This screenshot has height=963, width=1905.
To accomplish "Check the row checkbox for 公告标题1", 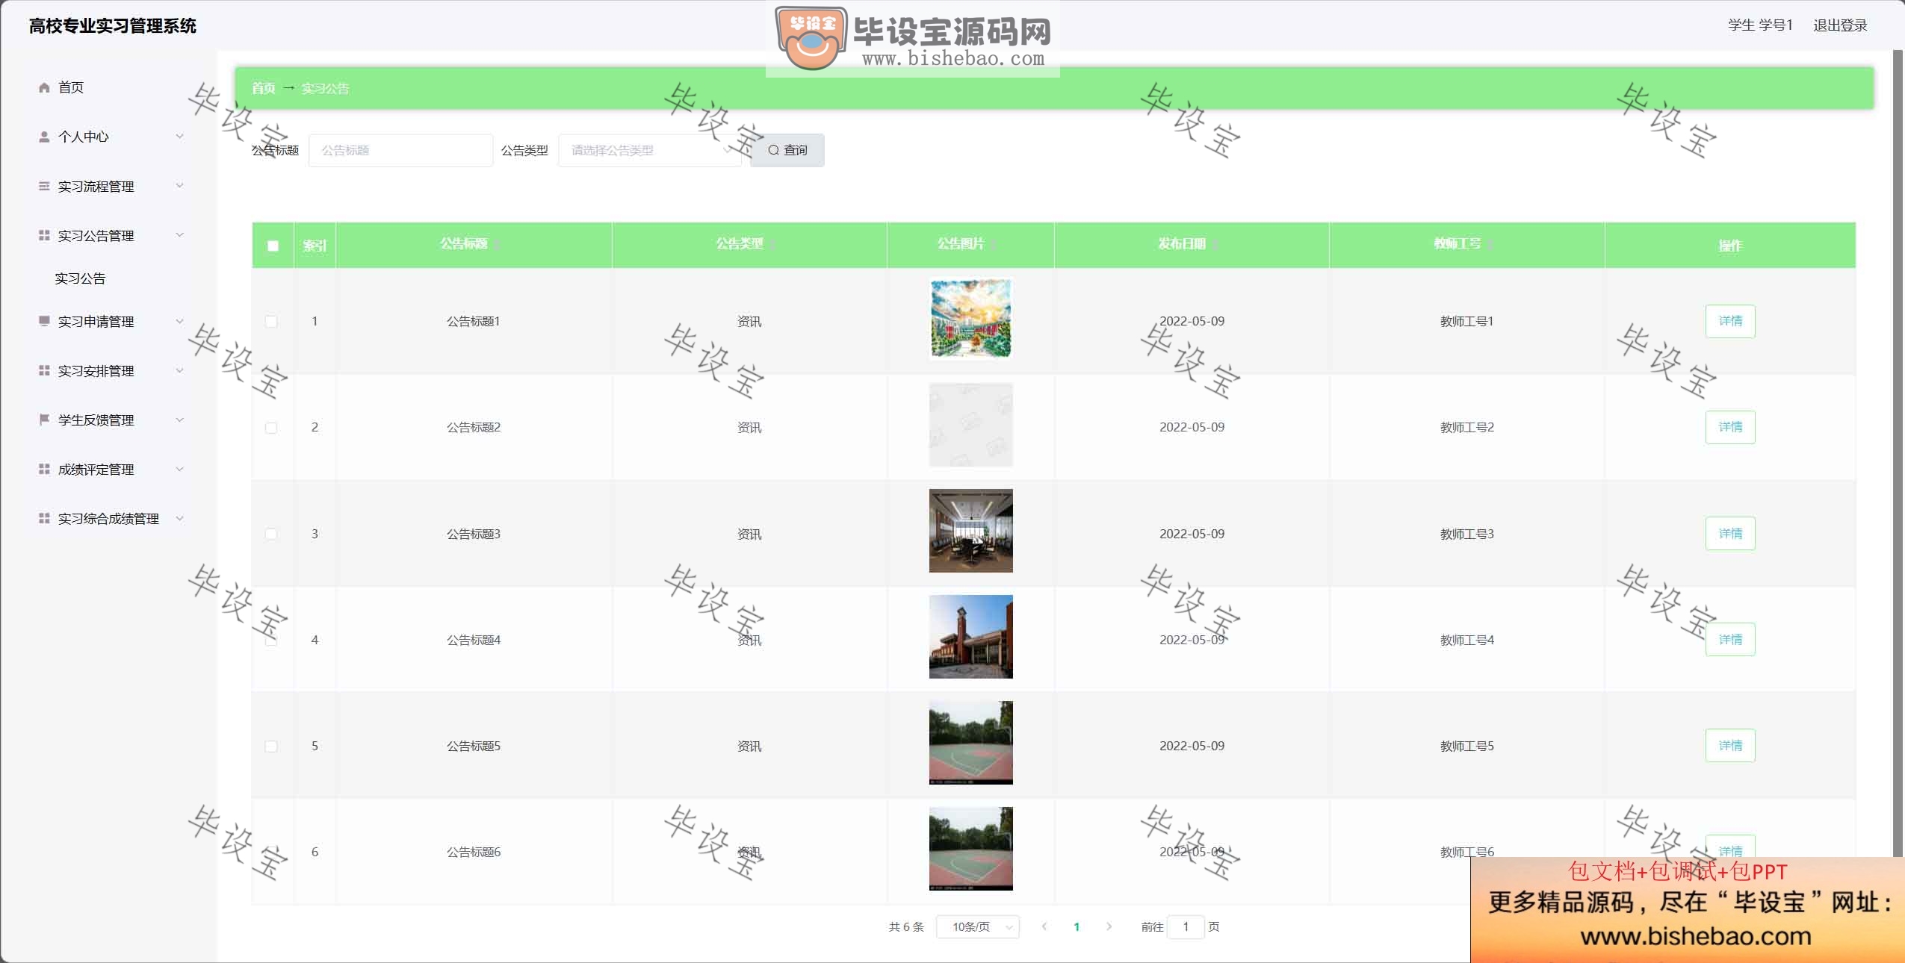I will pos(271,322).
